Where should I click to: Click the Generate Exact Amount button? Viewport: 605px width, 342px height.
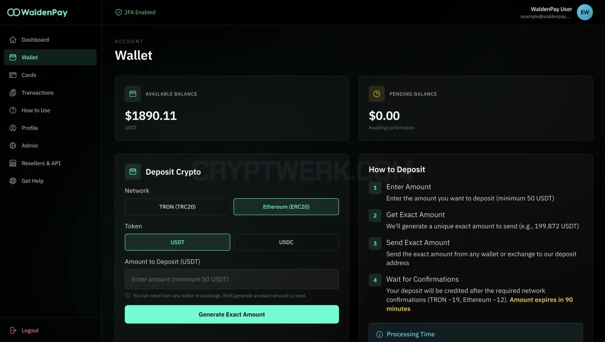click(x=232, y=314)
